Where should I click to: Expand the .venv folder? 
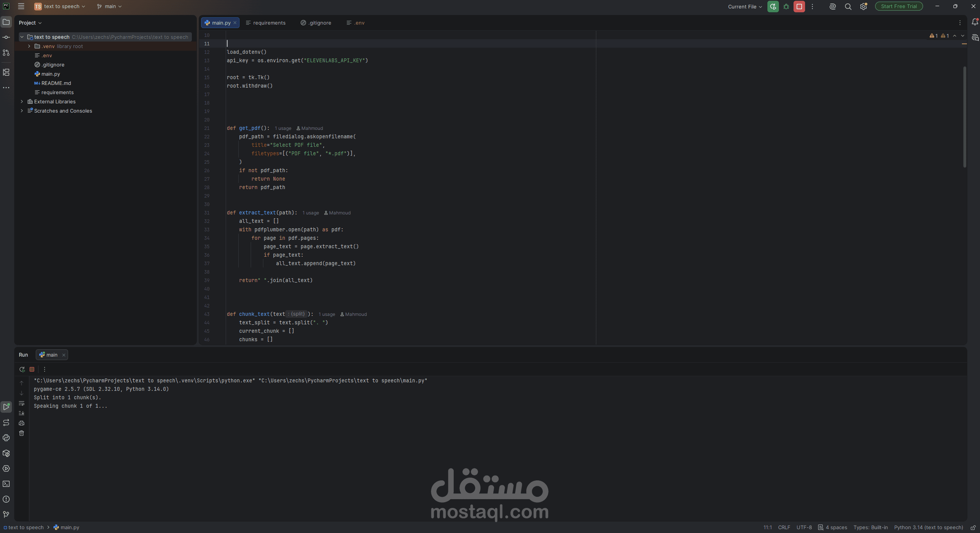click(29, 46)
